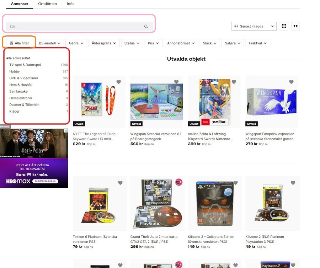The image size is (320, 268).
Task: Open the DS-modell filter dropdown
Action: tap(49, 43)
